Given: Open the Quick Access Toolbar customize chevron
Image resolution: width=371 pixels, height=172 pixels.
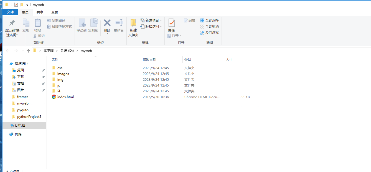Looking at the screenshot, I should coord(27,4).
